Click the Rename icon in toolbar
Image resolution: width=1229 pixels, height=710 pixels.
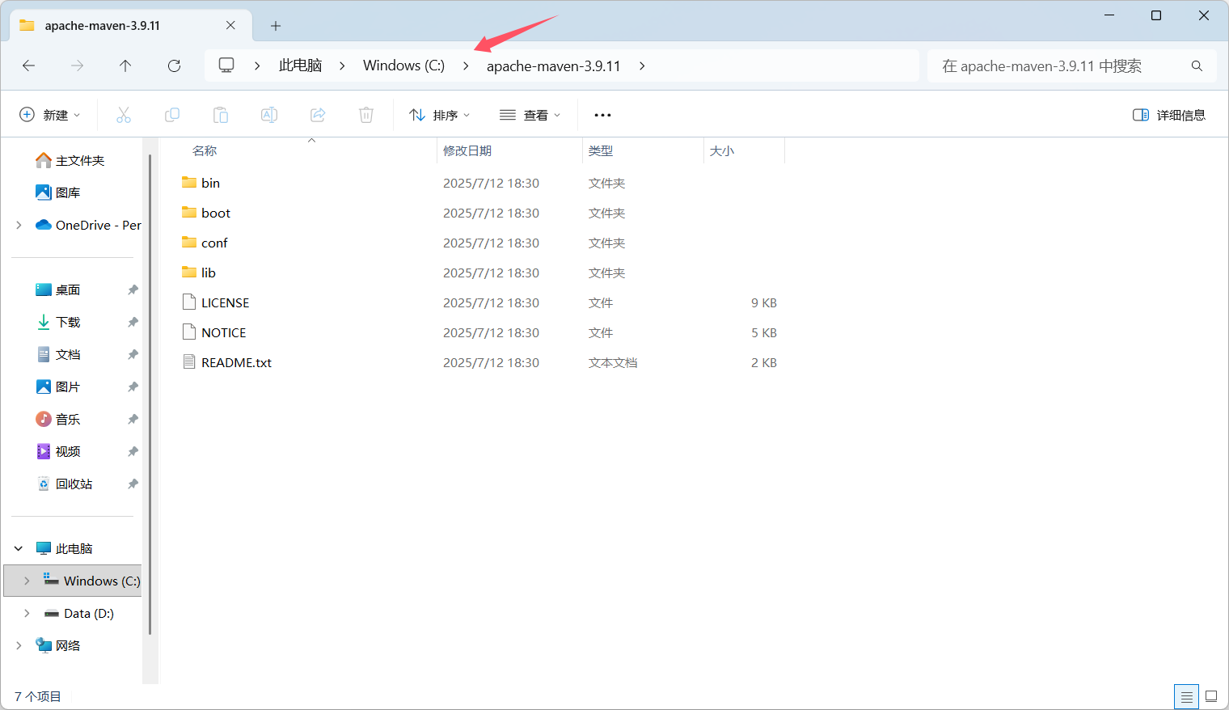[x=269, y=115]
